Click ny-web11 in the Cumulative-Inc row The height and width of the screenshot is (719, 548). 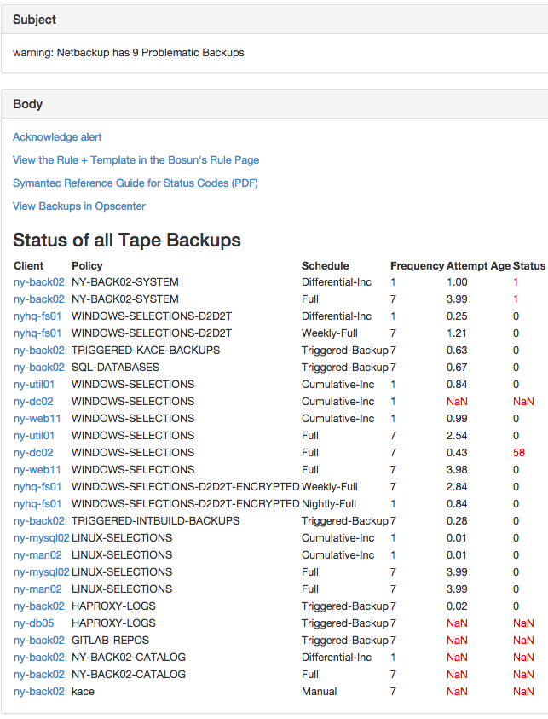coord(37,419)
